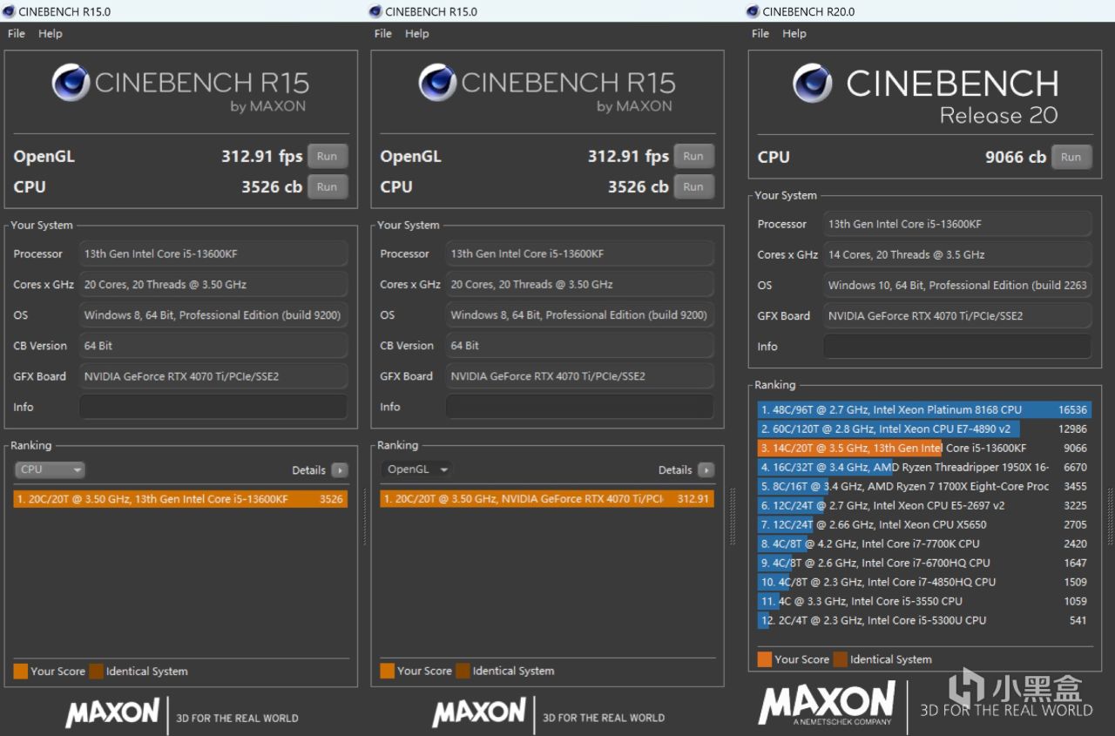Click the title bar app icon of middle R15 window
Screen dimensions: 1115x736
tap(375, 11)
